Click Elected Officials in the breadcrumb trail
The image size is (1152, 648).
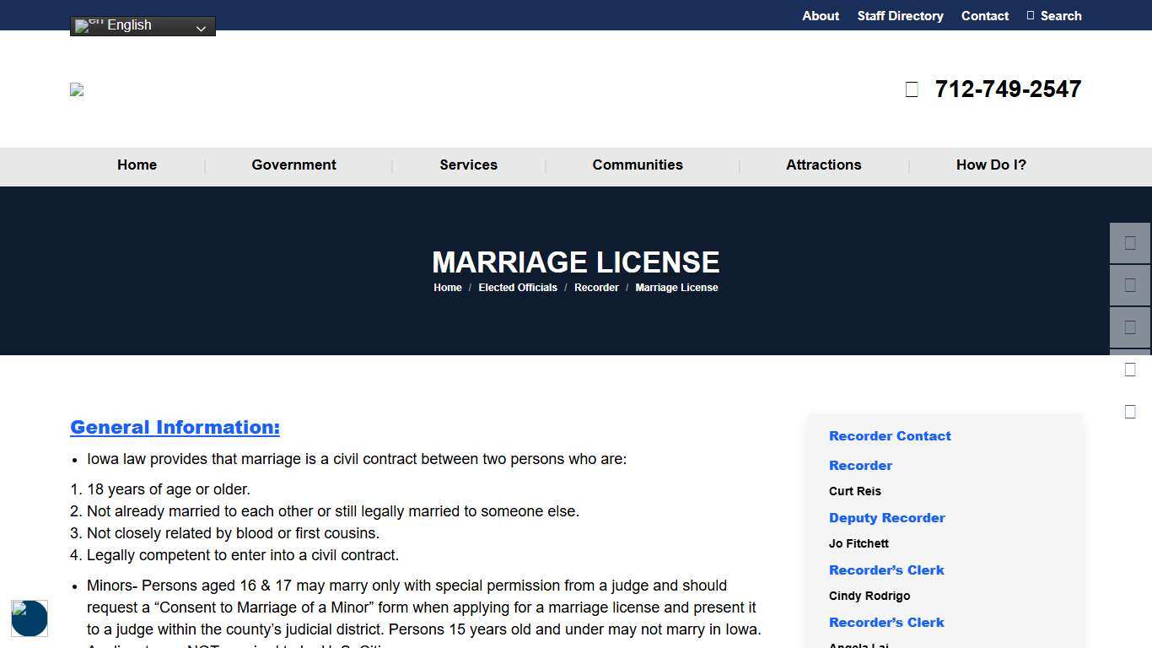[518, 287]
